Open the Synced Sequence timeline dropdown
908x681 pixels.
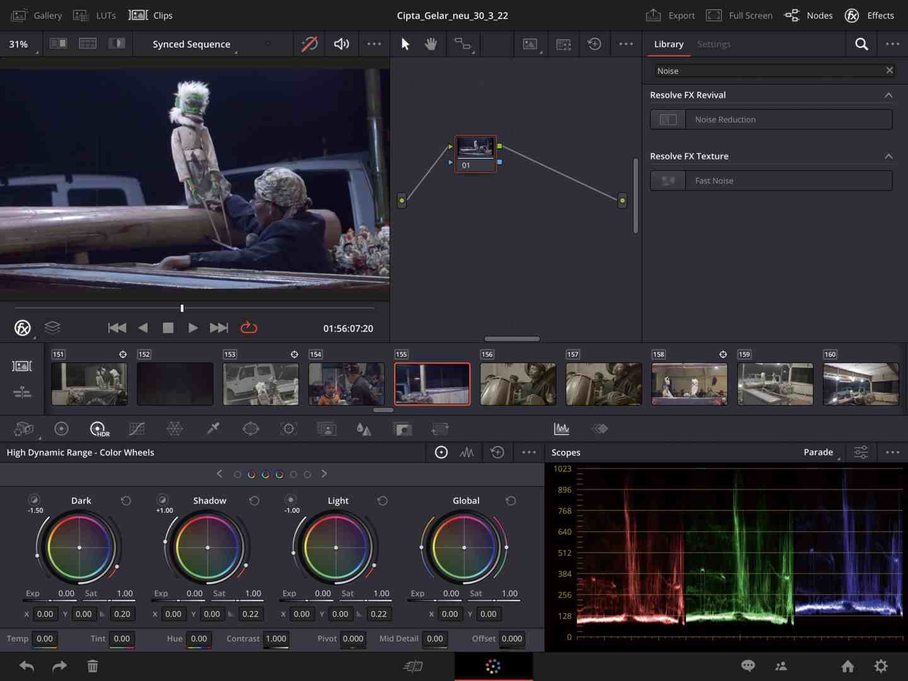(191, 44)
